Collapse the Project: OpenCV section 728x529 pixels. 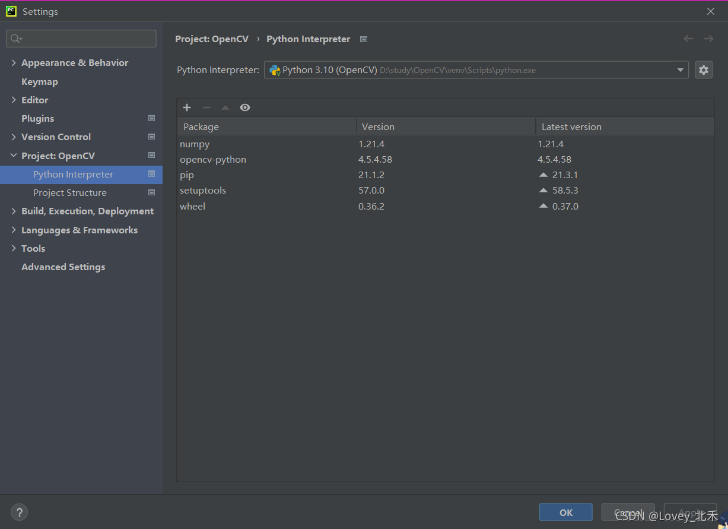click(14, 156)
